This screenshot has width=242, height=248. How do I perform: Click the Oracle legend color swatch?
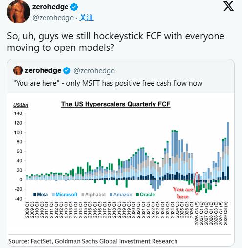pyautogui.click(x=137, y=194)
